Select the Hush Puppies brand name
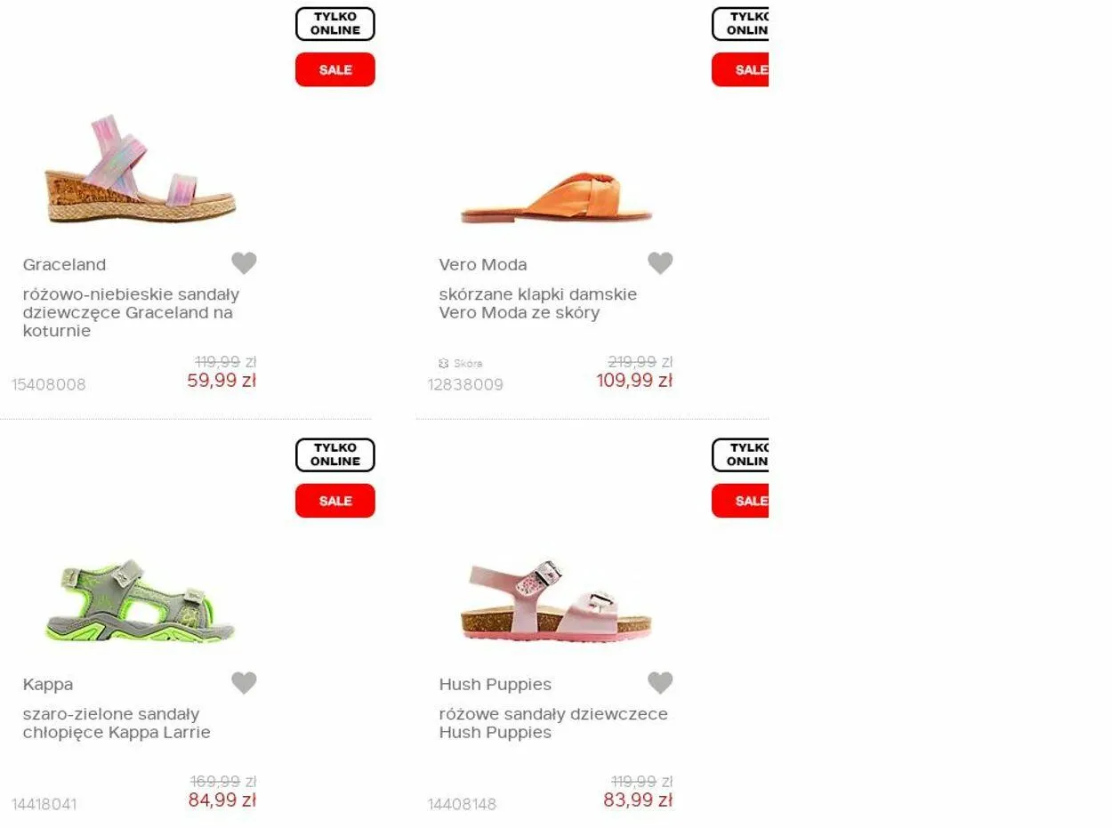Viewport: 1112px width, 828px height. (495, 685)
